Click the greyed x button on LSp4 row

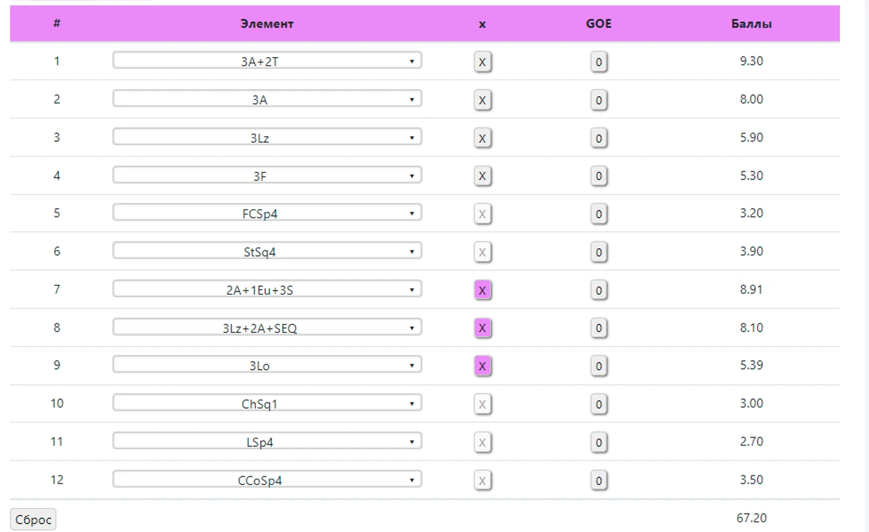pyautogui.click(x=482, y=442)
